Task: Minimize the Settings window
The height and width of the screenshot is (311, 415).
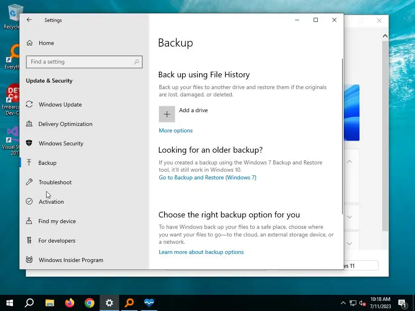Action: click(297, 20)
